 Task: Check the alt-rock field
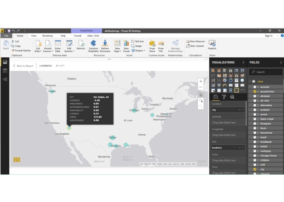(x=255, y=101)
